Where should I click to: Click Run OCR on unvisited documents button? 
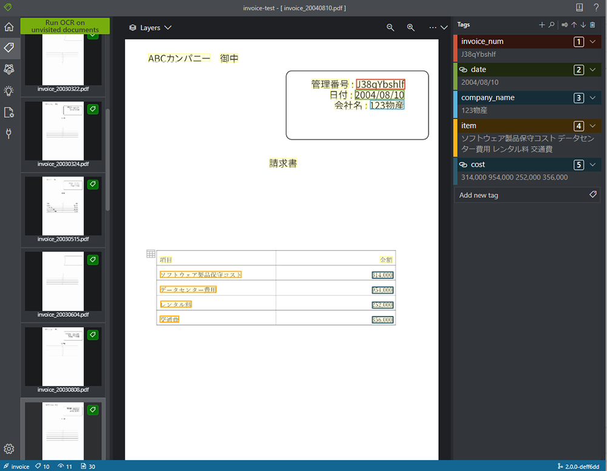65,26
